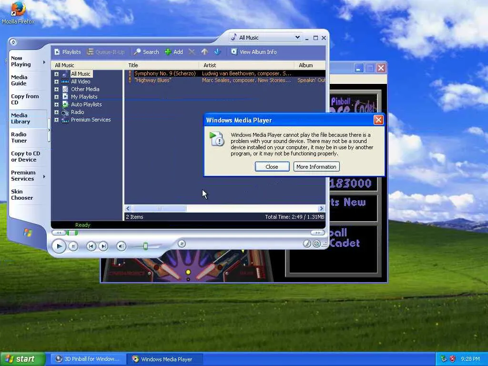
Task: Click the fast forward button on seek bar
Action: (317, 233)
